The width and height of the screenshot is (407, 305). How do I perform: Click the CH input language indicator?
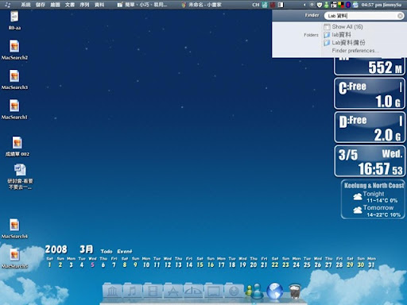pos(255,5)
